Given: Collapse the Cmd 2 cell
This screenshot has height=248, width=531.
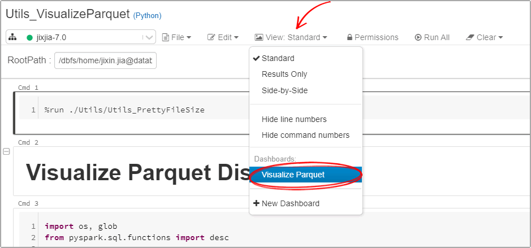Looking at the screenshot, I should pos(6,151).
